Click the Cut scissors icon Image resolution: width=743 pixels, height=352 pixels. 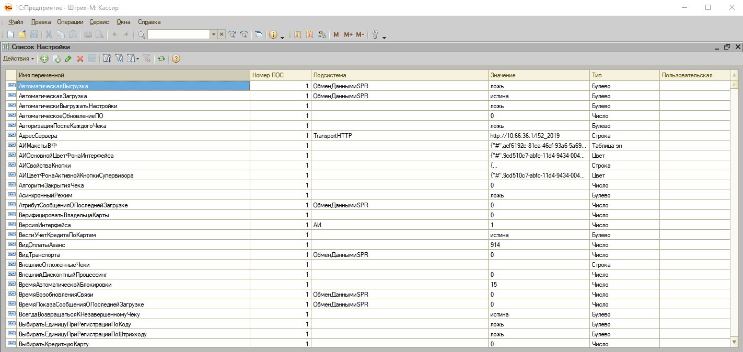coord(49,34)
